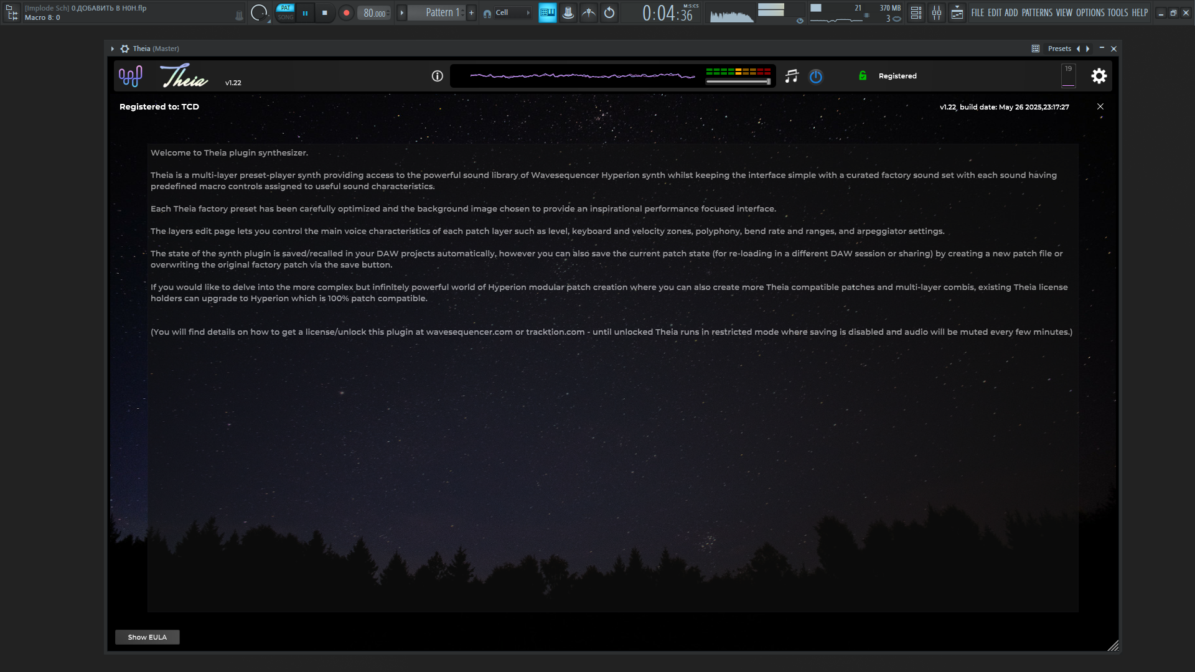Minimize the Theia plugin window
The height and width of the screenshot is (672, 1195).
click(1102, 48)
